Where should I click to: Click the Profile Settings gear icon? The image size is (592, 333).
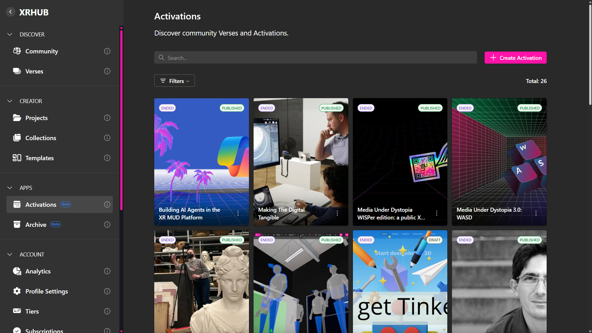[17, 291]
